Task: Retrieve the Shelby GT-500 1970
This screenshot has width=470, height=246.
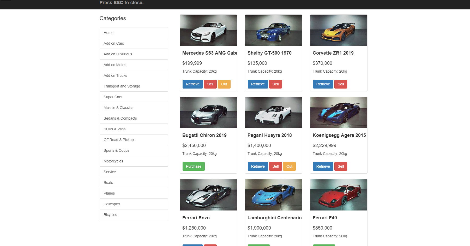Action: pyautogui.click(x=258, y=84)
